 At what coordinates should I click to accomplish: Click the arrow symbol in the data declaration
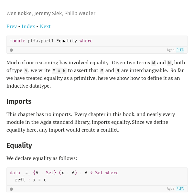(x=91, y=173)
